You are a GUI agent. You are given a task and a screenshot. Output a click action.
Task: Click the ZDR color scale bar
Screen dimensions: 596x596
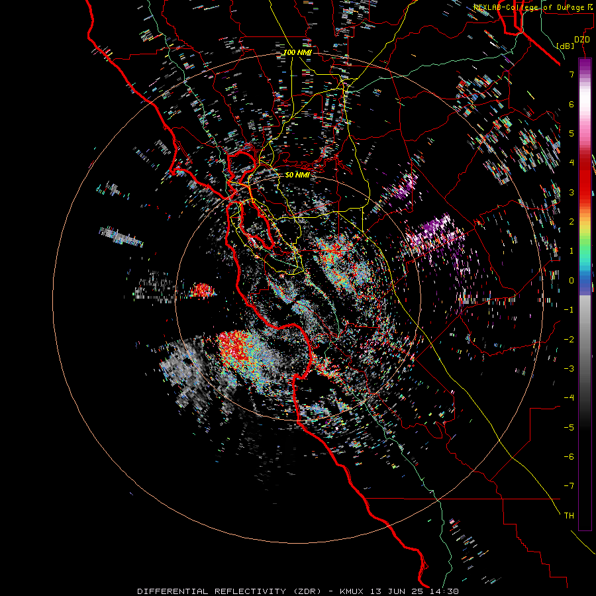pos(585,294)
